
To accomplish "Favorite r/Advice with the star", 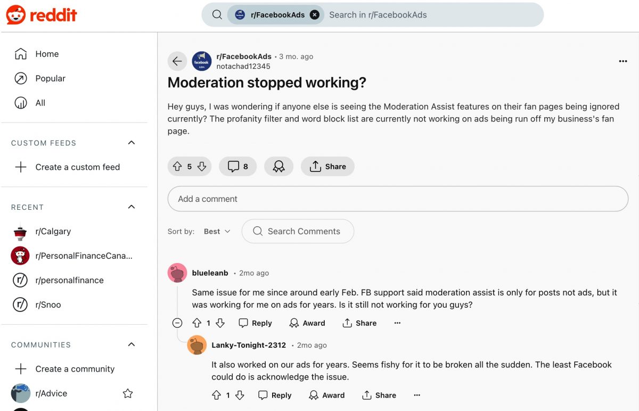I will pyautogui.click(x=128, y=393).
